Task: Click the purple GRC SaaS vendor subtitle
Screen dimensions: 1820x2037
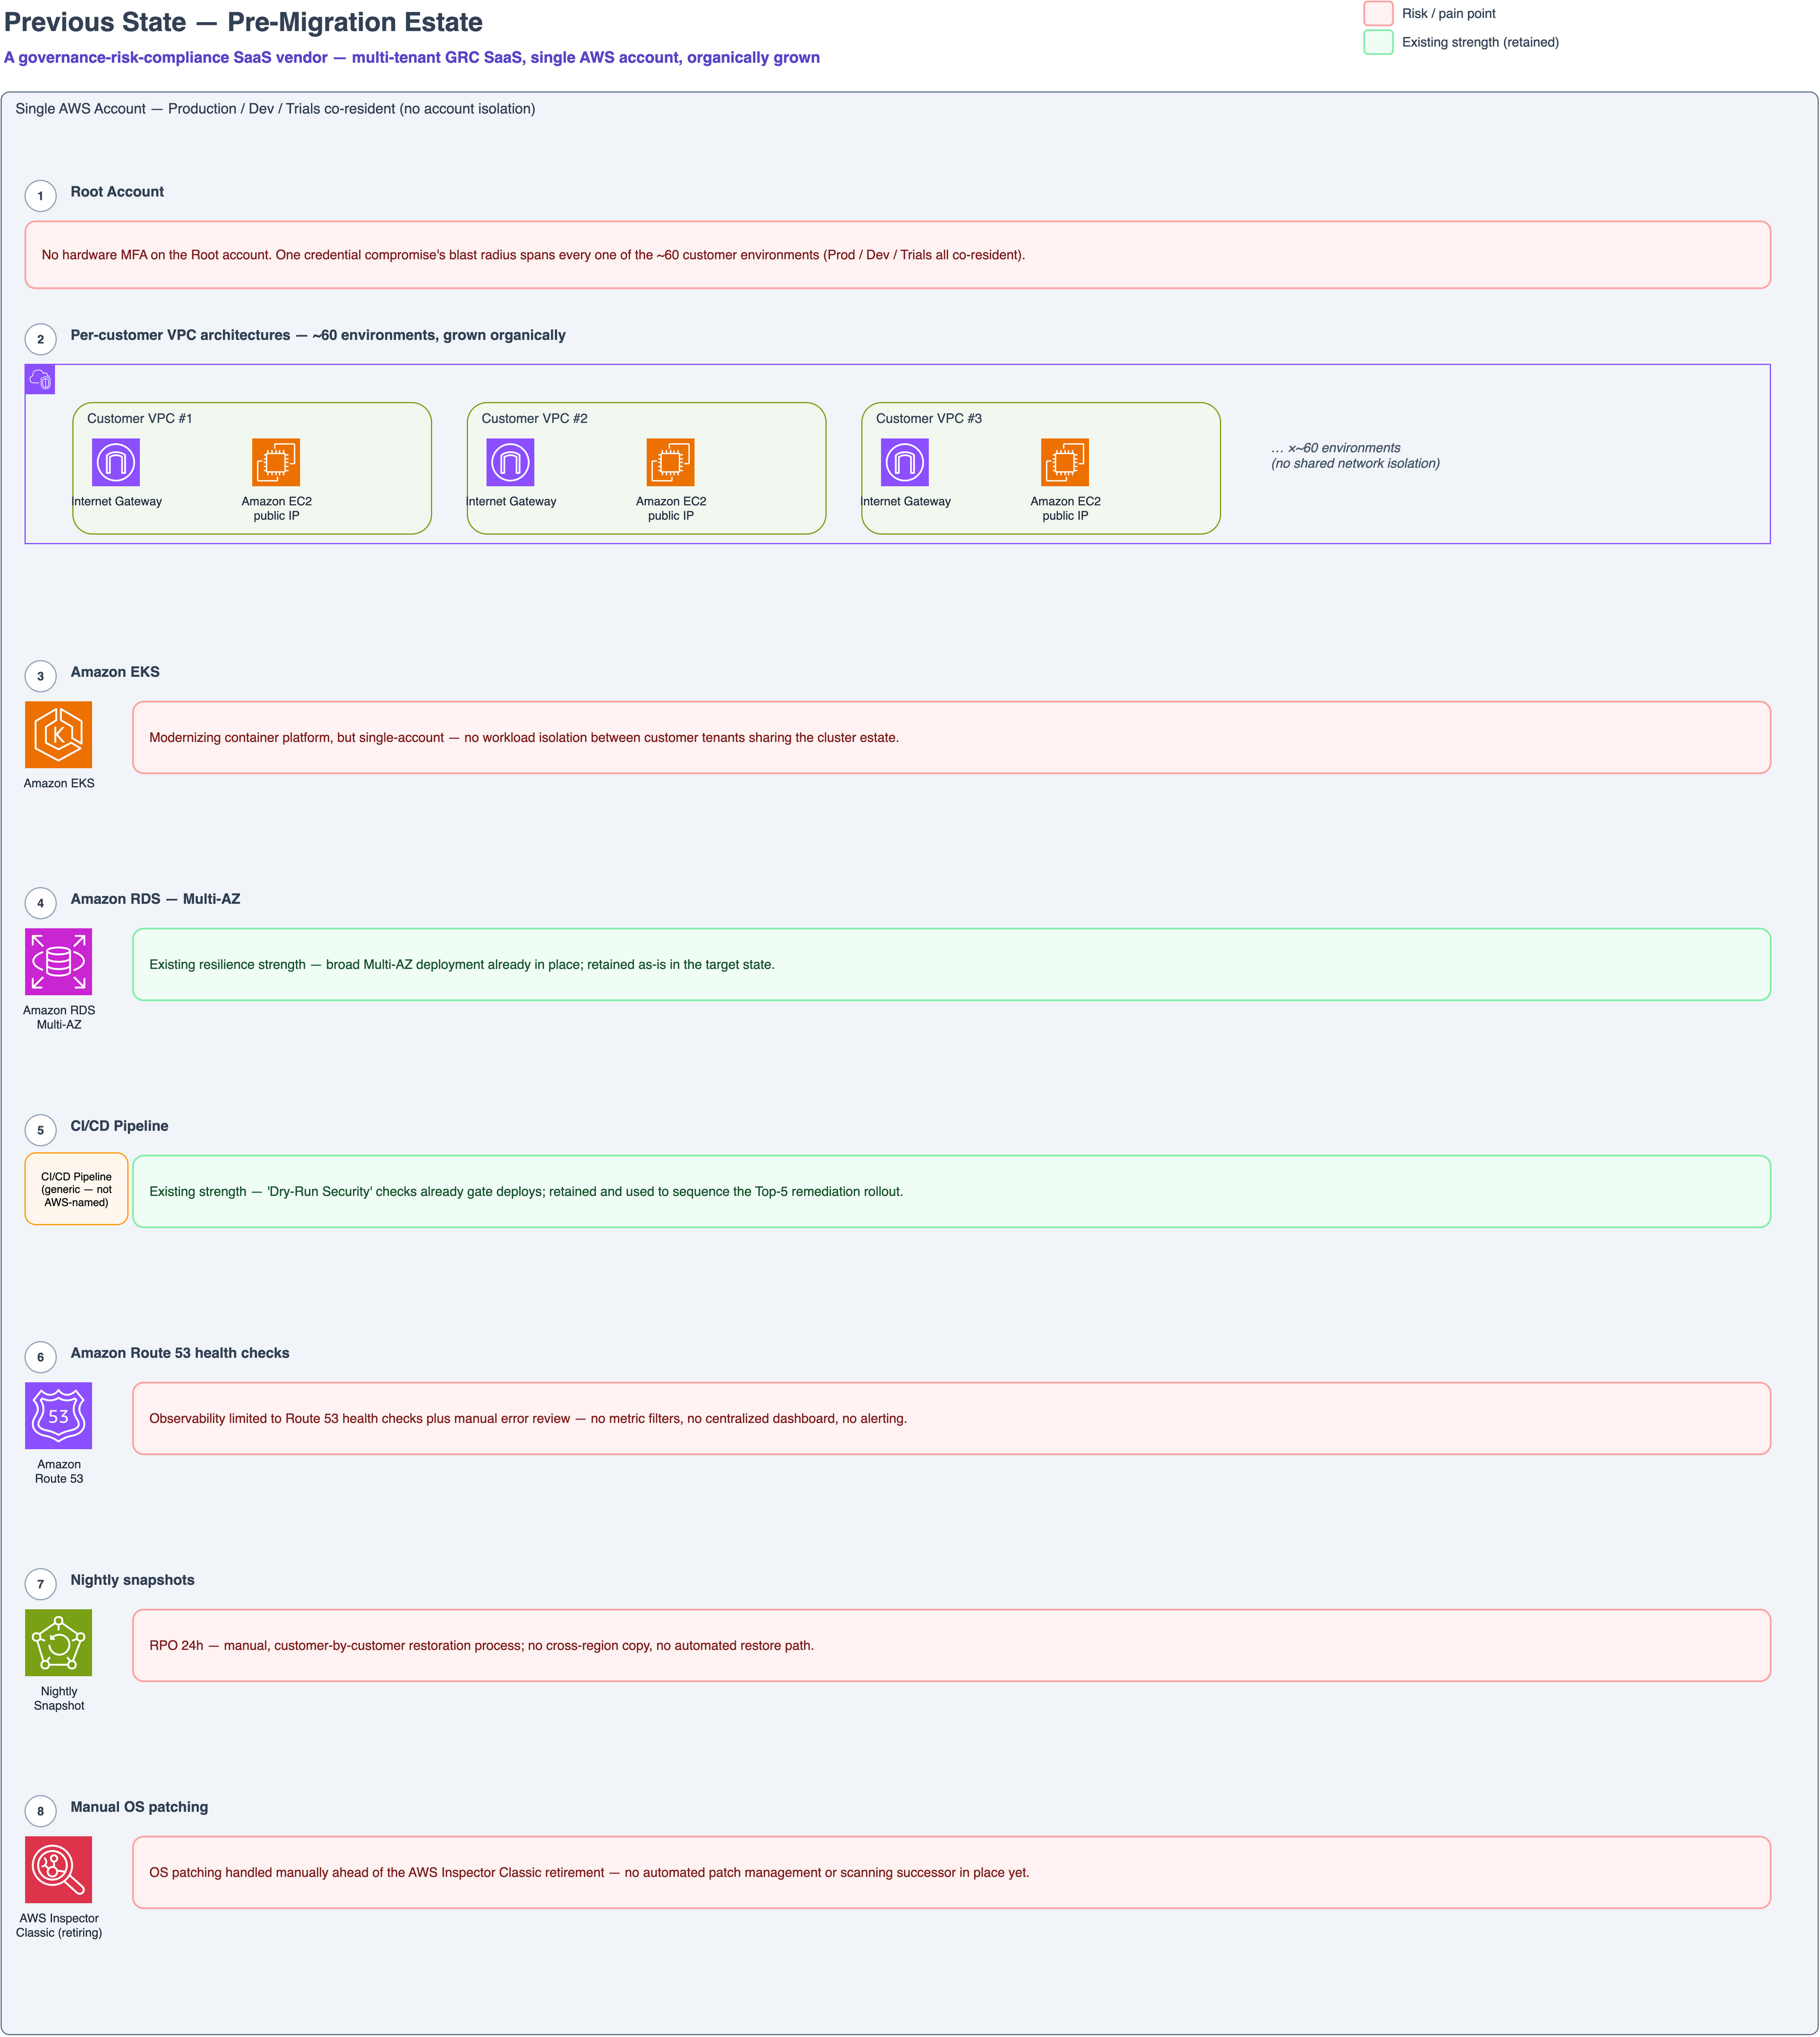Action: coord(412,57)
